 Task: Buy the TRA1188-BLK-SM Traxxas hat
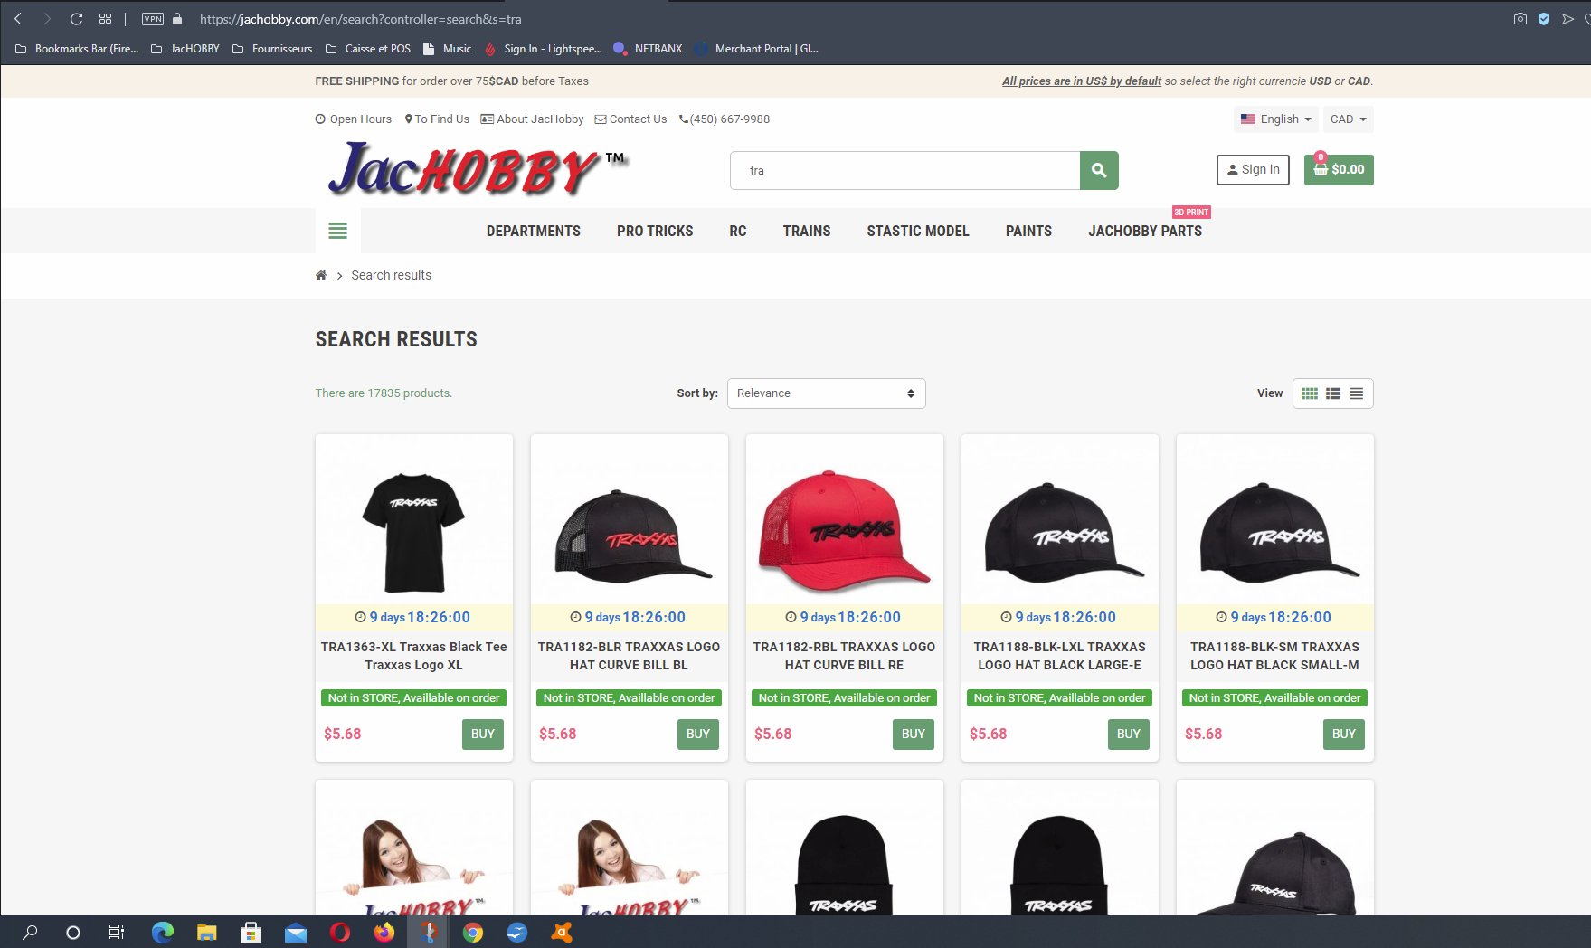pos(1344,735)
